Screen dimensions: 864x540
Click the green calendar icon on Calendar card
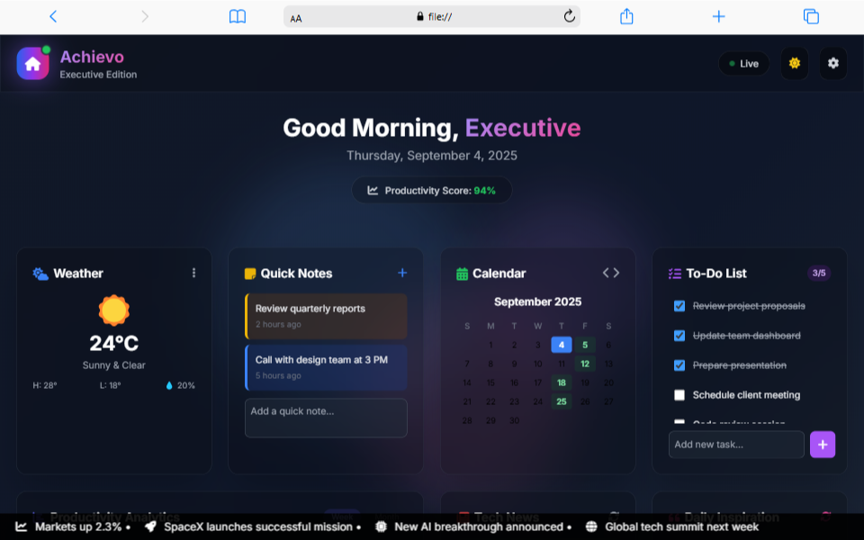462,273
